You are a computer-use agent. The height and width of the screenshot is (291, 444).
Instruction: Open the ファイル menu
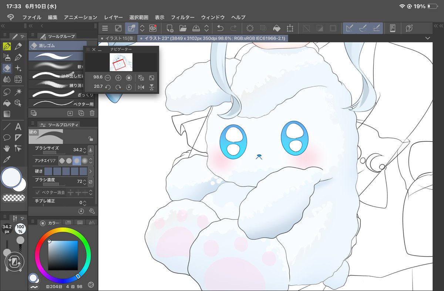point(32,17)
